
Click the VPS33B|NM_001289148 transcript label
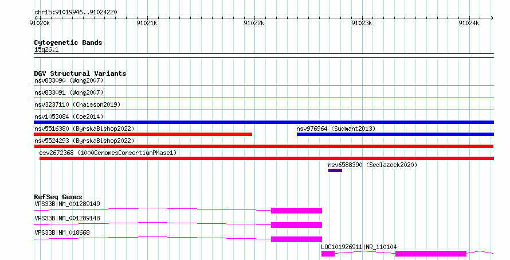pos(67,218)
